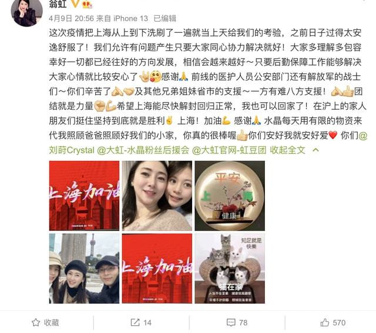
Task: Click the repost share icon
Action: tap(135, 322)
